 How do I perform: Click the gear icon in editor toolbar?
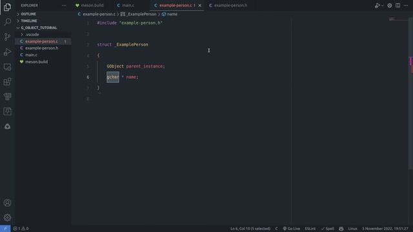(390, 6)
